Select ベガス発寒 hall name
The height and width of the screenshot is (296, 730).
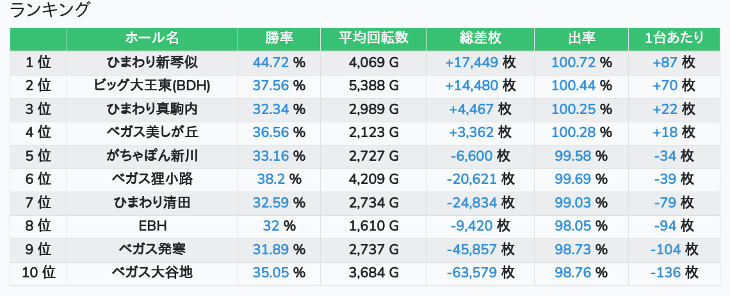[x=152, y=249]
